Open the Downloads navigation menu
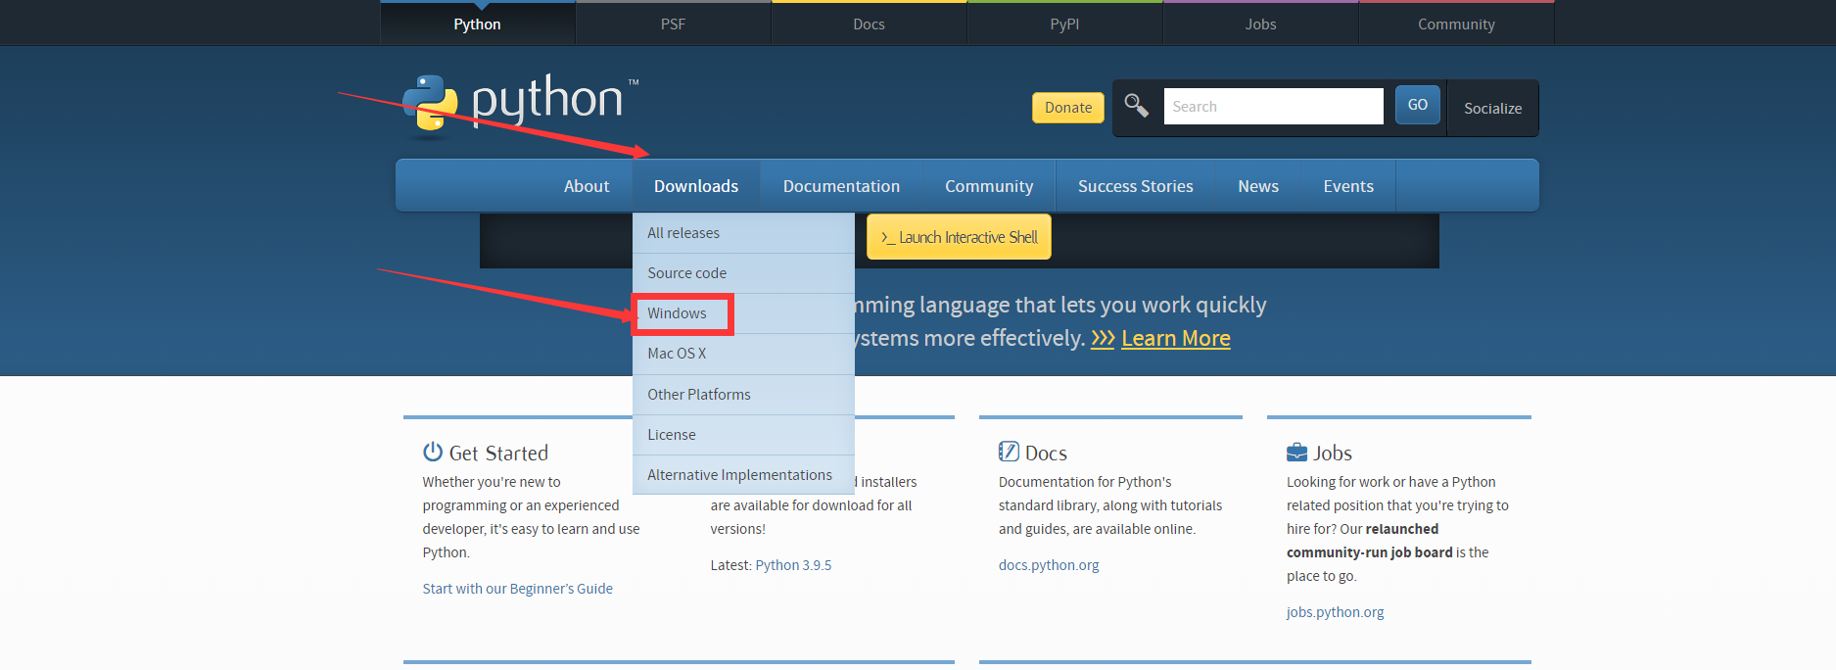This screenshot has height=670, width=1836. tap(696, 186)
